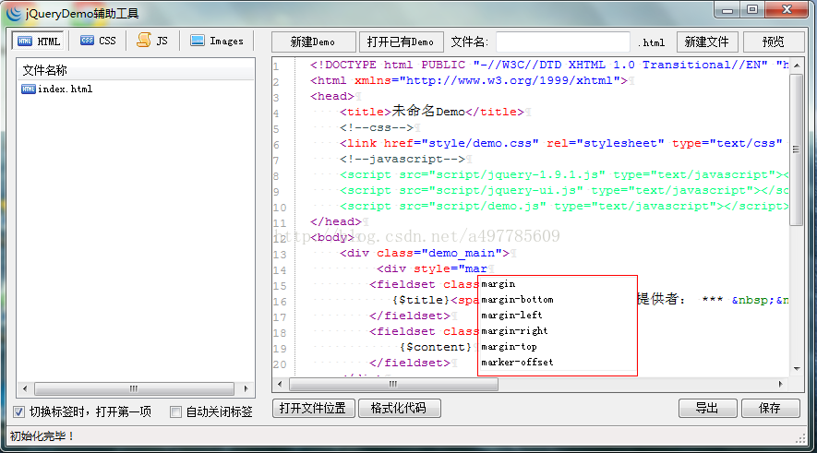This screenshot has height=453, width=817.
Task: Click the <title> line of code
Action: [x=432, y=112]
